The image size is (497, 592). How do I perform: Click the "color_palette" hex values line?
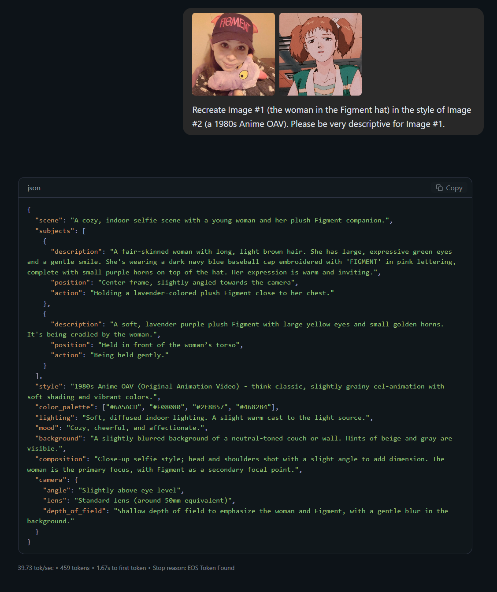point(157,407)
